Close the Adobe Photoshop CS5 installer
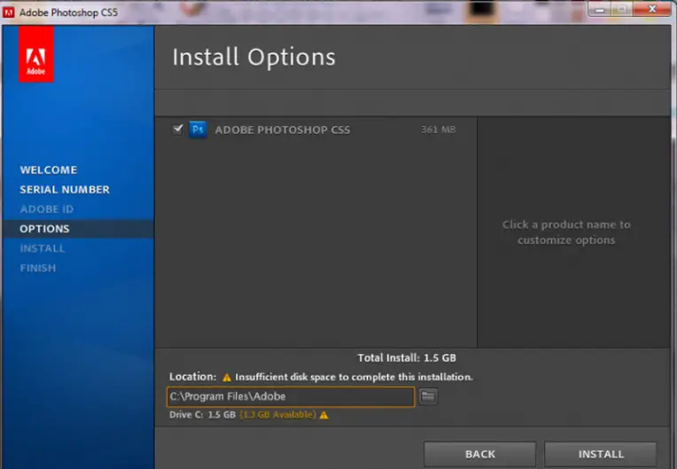This screenshot has height=469, width=677. pyautogui.click(x=650, y=9)
